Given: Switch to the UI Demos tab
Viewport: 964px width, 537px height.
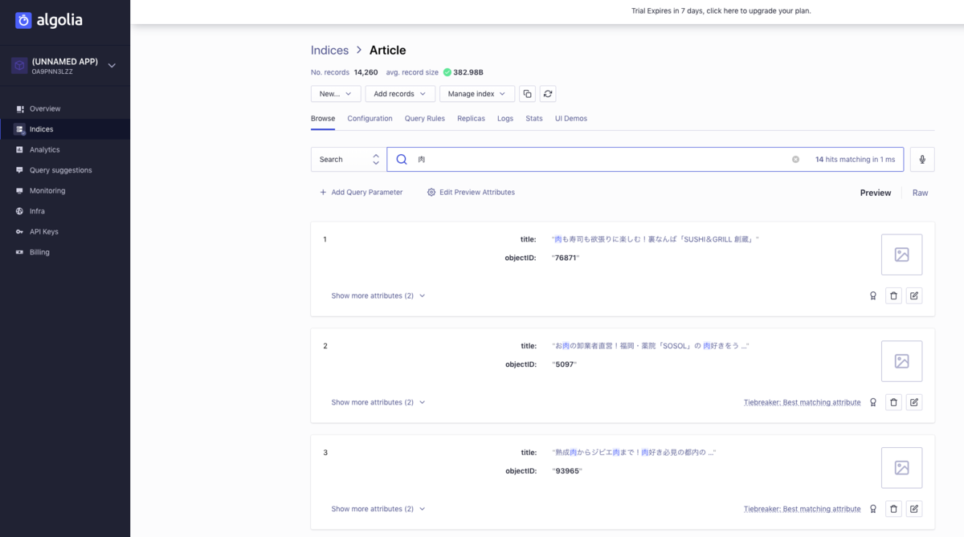Looking at the screenshot, I should click(x=571, y=118).
